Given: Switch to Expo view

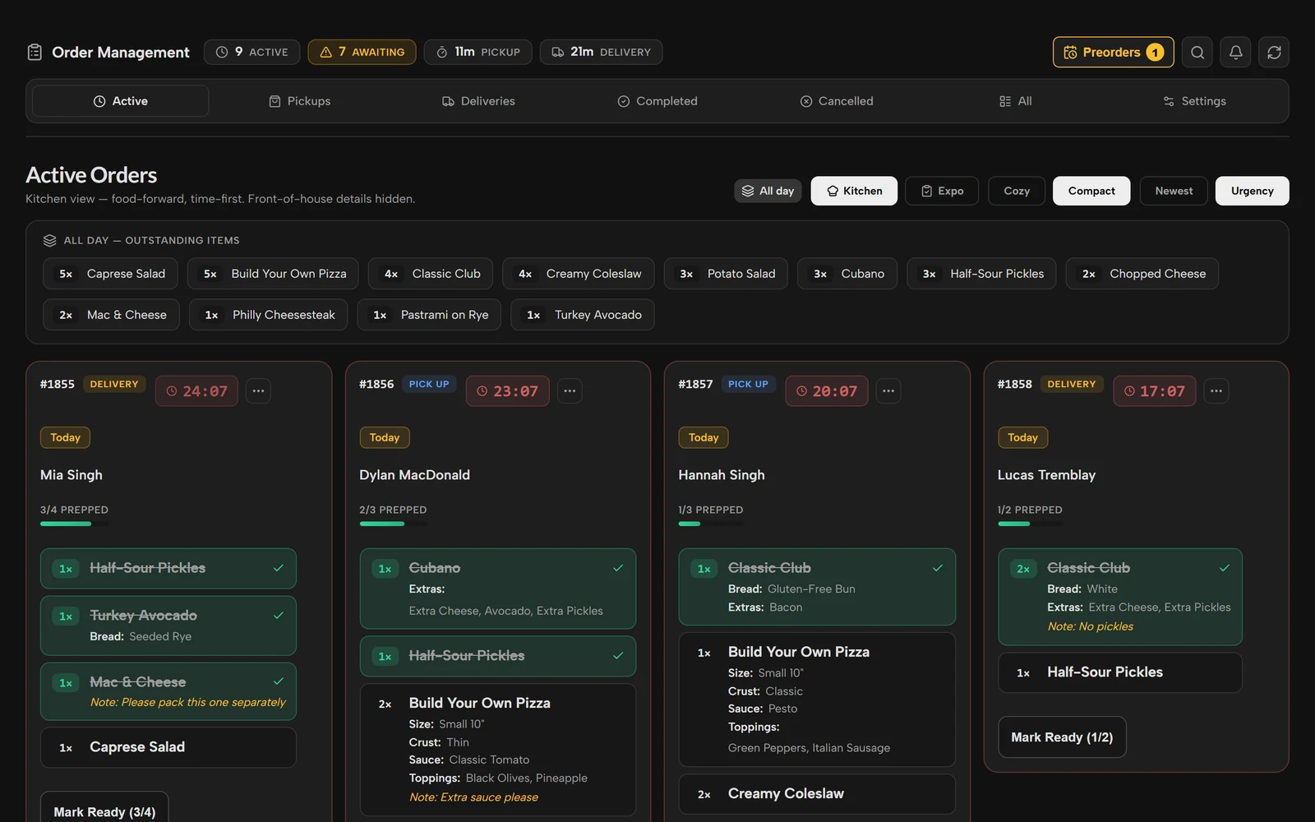Looking at the screenshot, I should click(x=942, y=191).
